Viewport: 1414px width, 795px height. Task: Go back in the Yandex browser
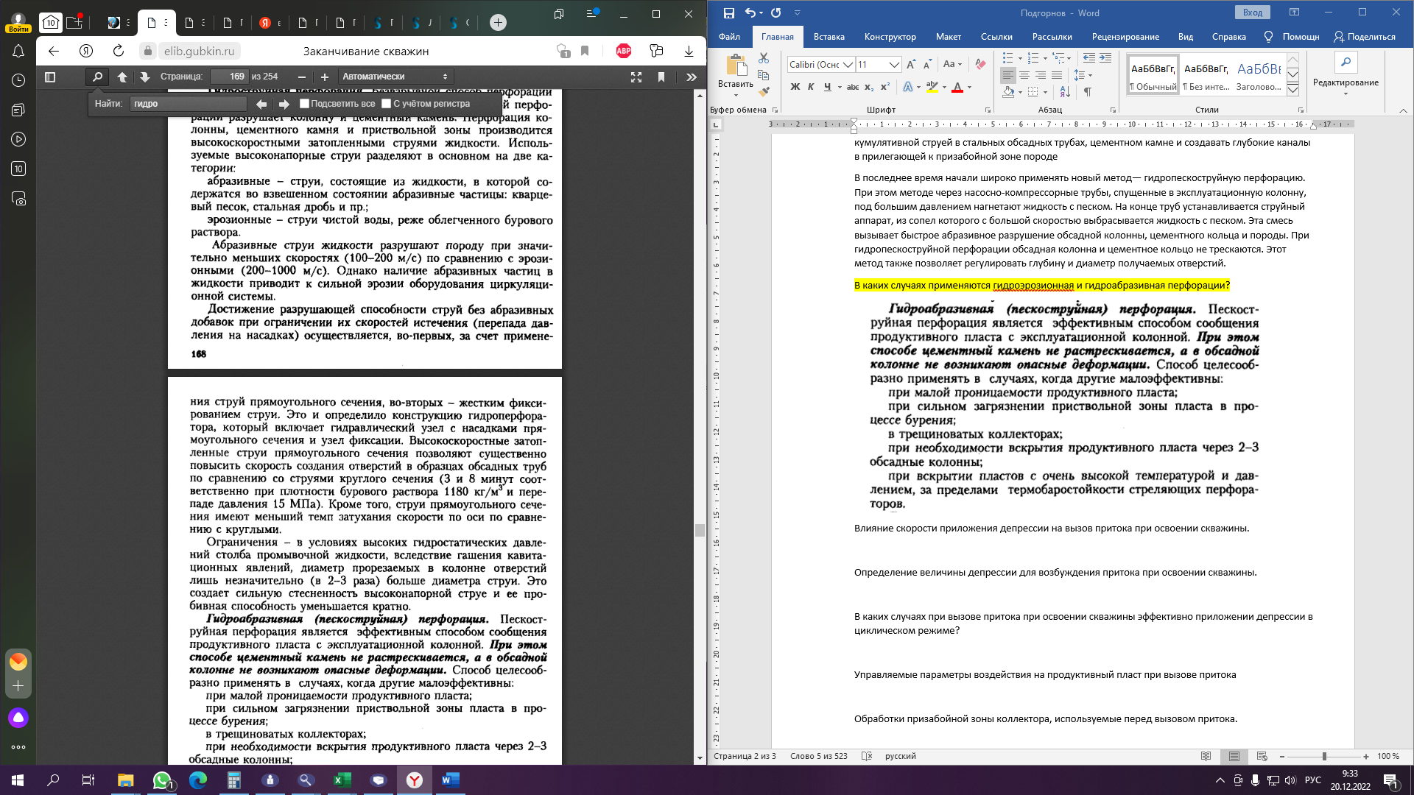click(x=53, y=51)
